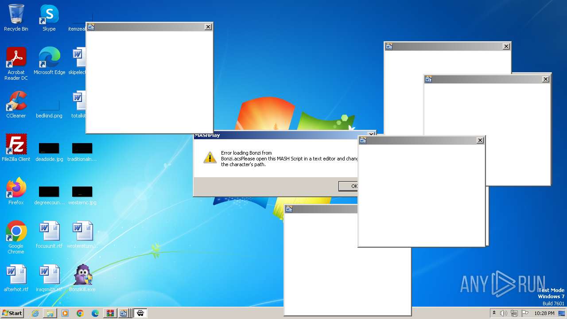Select the iraqsmith.rtf document icon

49,278
